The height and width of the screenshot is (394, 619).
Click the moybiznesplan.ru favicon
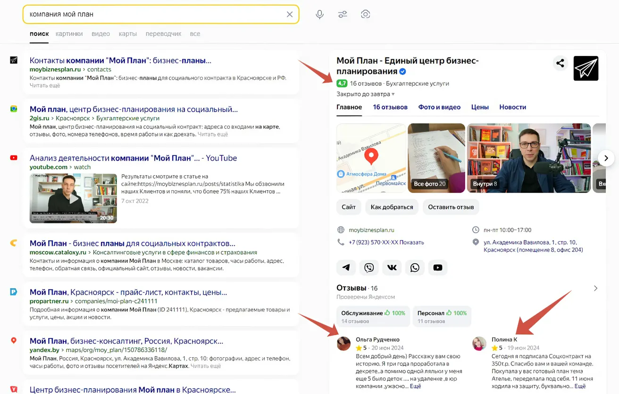(14, 60)
